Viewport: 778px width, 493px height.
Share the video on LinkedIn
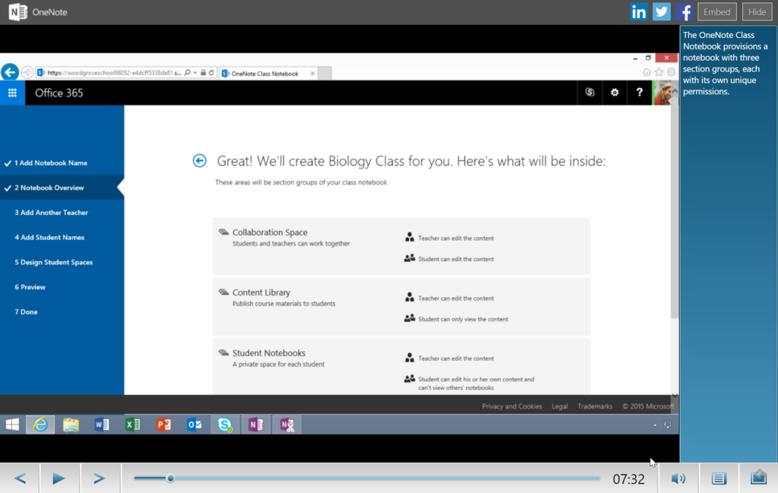click(638, 12)
